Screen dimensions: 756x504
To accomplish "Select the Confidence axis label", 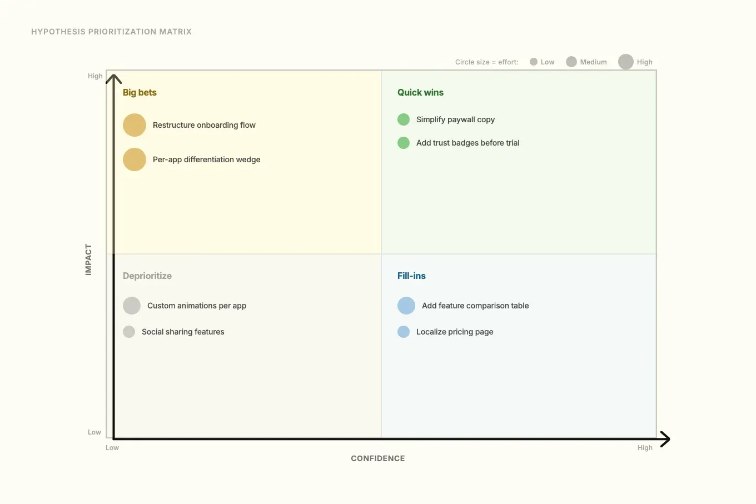I will click(x=378, y=458).
